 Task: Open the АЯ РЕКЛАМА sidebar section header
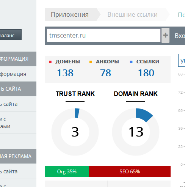(x=18, y=156)
